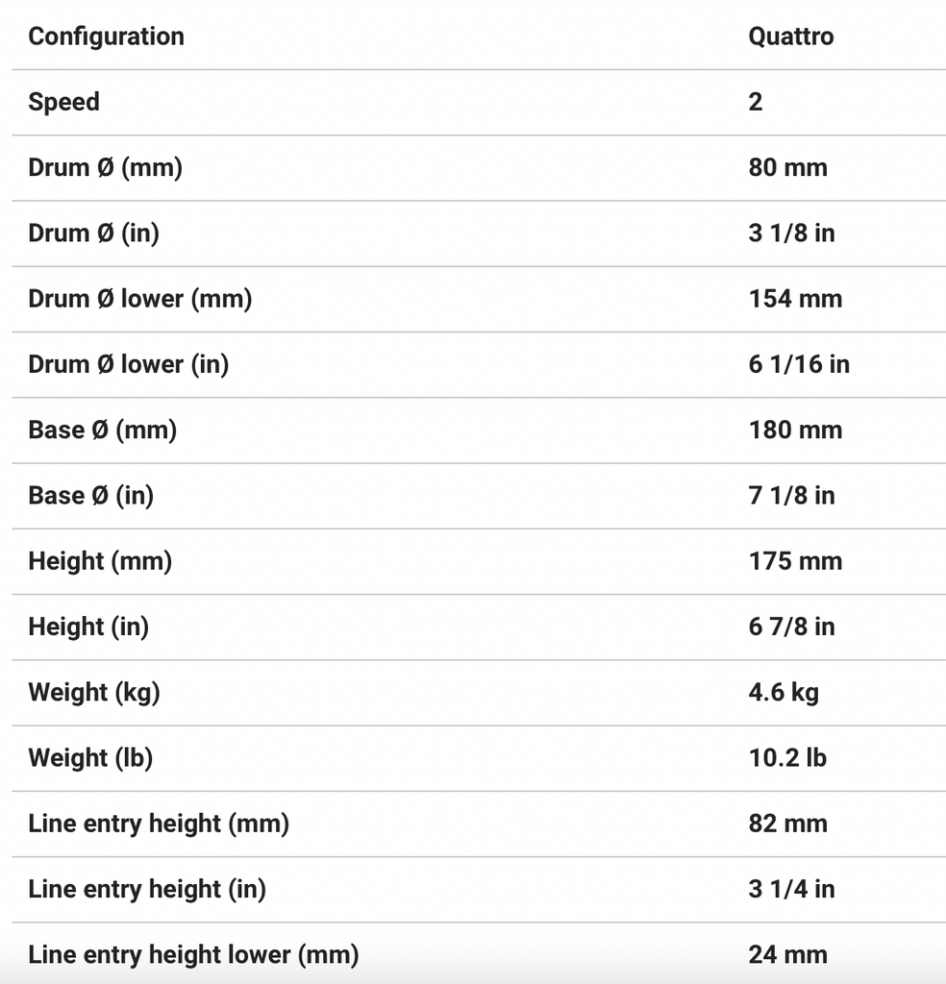946x984 pixels.
Task: Select the Weight (kg) label
Action: (x=93, y=692)
